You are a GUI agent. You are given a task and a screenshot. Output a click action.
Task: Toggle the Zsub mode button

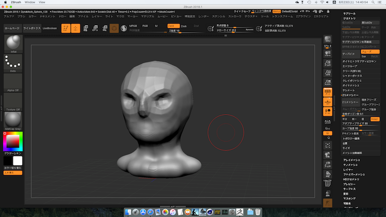coord(184,26)
